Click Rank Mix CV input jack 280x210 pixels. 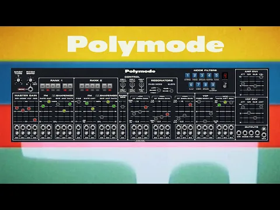pyautogui.click(x=123, y=128)
